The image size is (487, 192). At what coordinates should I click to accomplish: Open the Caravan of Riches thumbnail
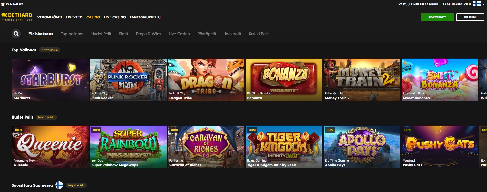[x=206, y=147]
